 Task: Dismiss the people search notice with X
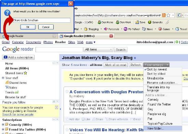pyautogui.click(x=56, y=107)
